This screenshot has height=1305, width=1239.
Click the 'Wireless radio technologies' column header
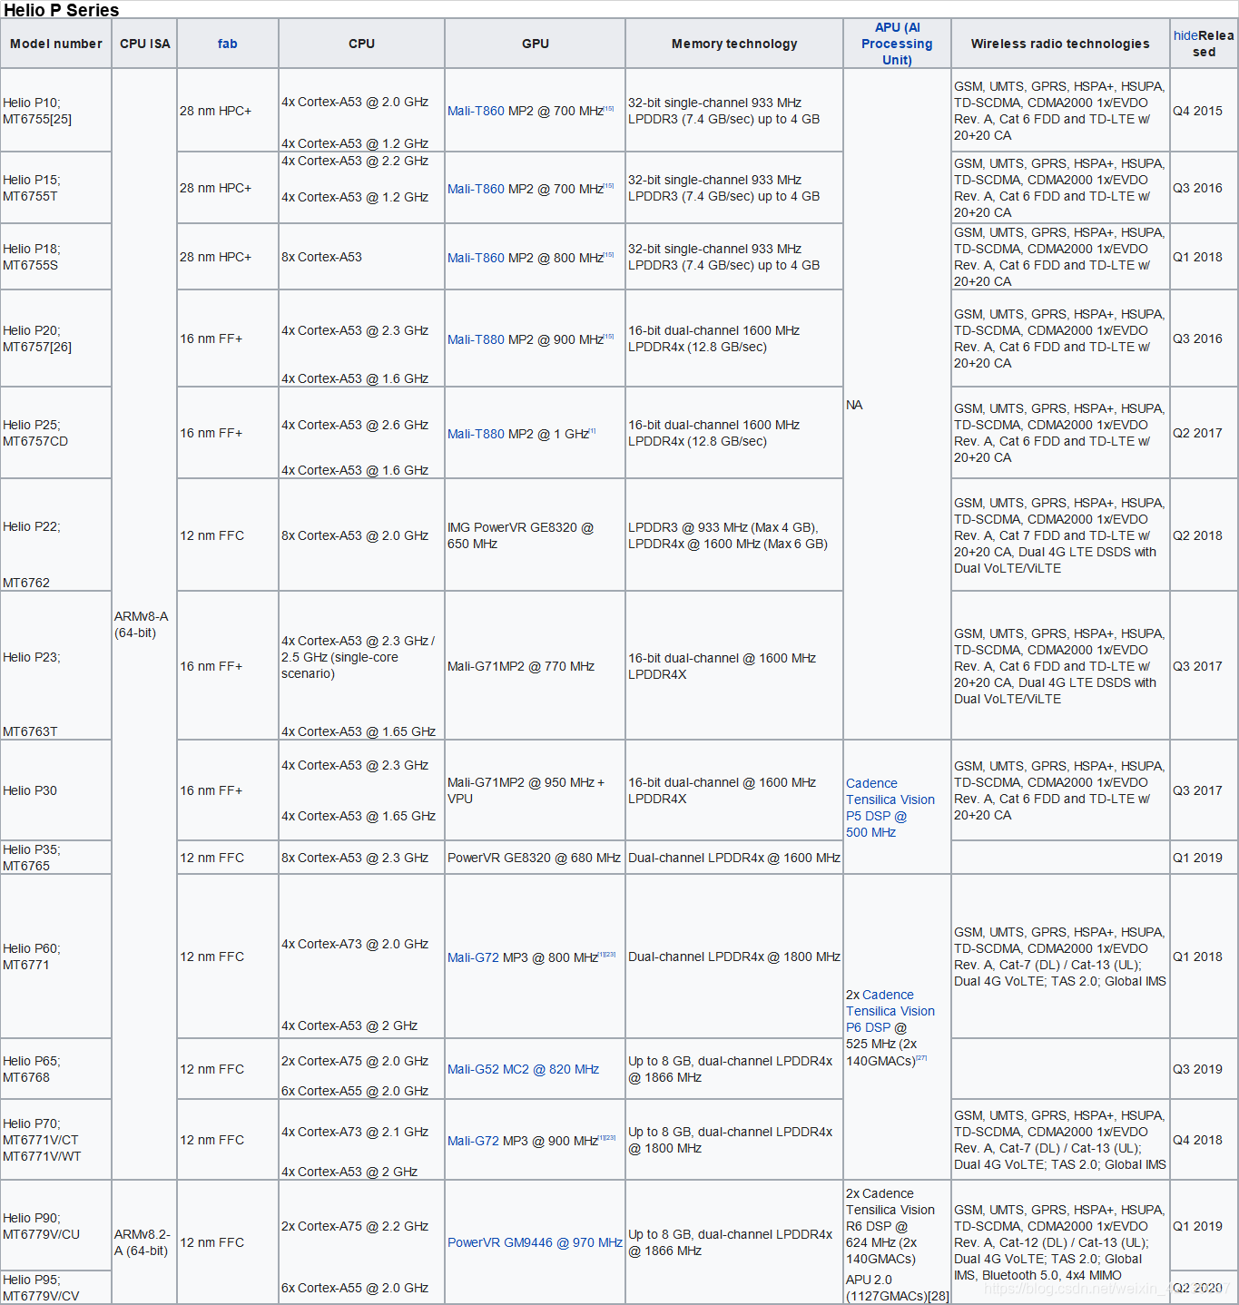[1060, 44]
